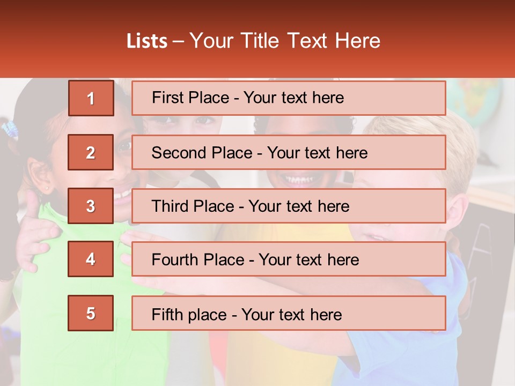Click the number 2 box
515x386 pixels.
pyautogui.click(x=91, y=152)
